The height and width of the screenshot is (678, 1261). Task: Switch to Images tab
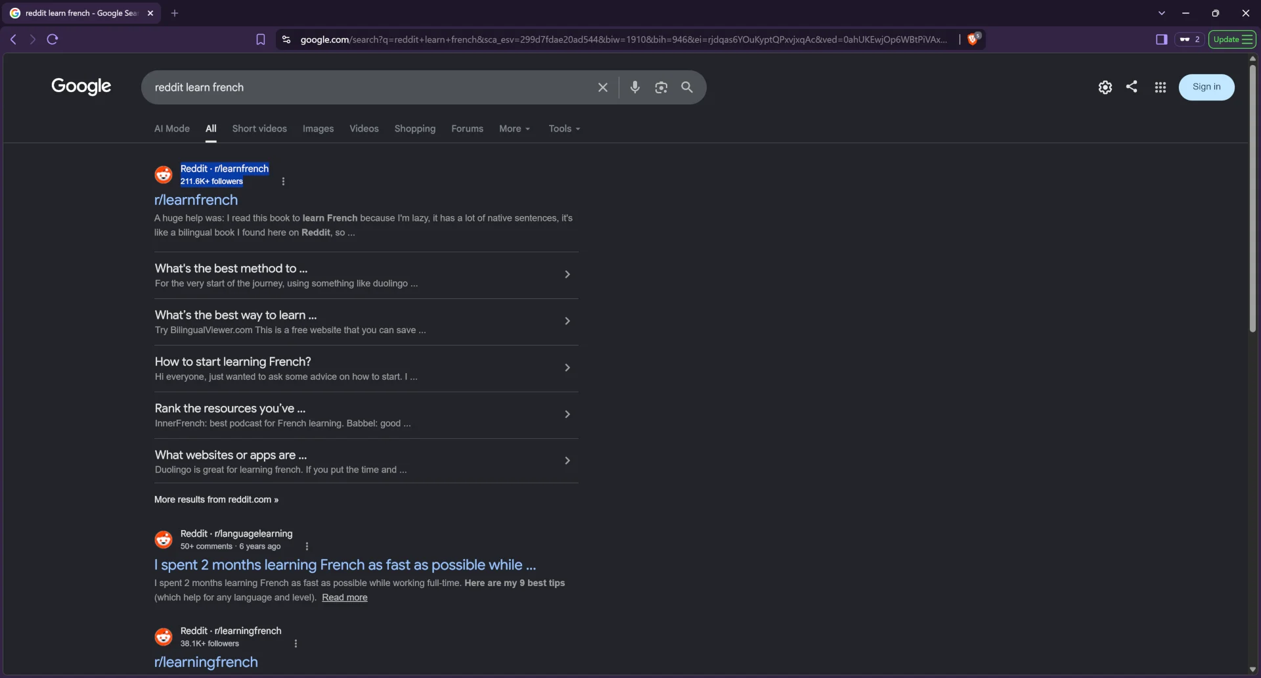(x=319, y=129)
